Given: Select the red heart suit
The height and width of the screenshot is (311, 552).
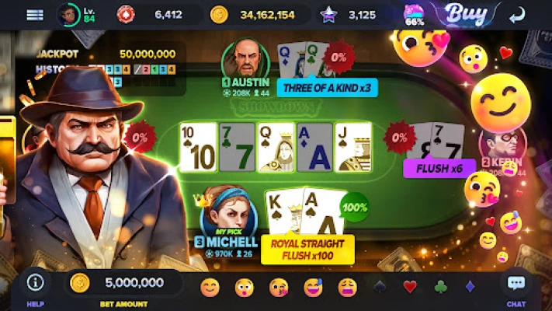Looking at the screenshot, I should point(410,287).
